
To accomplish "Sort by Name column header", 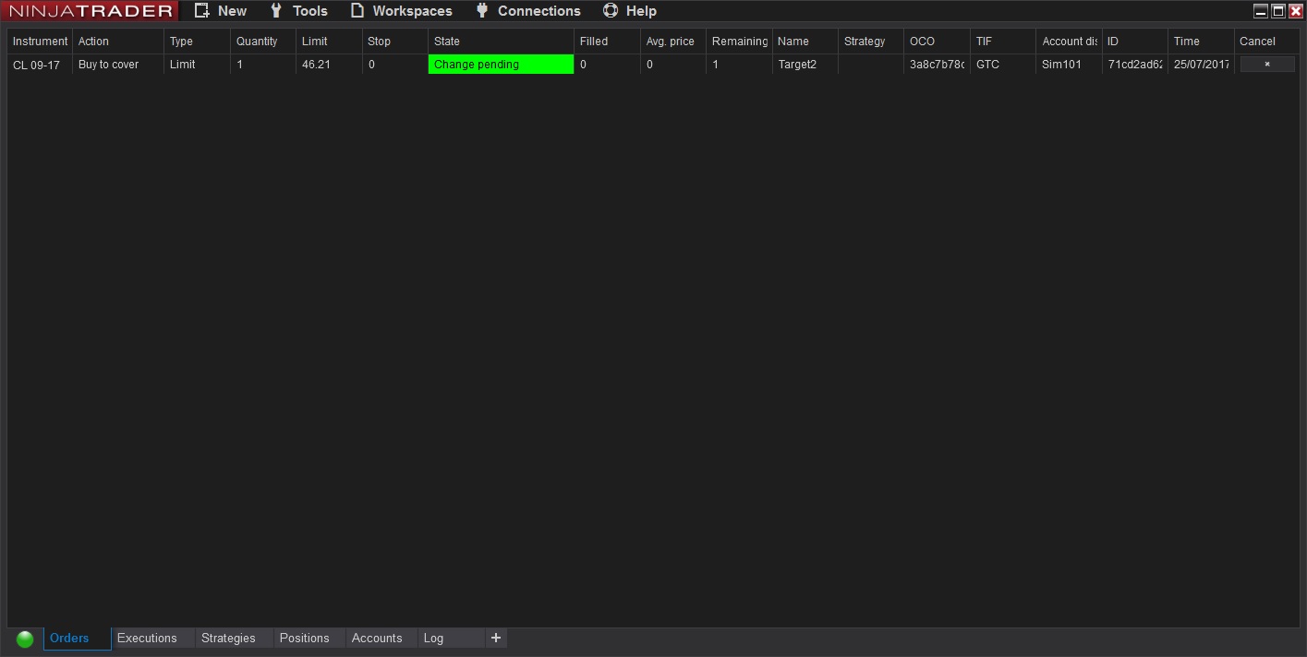I will pos(805,42).
